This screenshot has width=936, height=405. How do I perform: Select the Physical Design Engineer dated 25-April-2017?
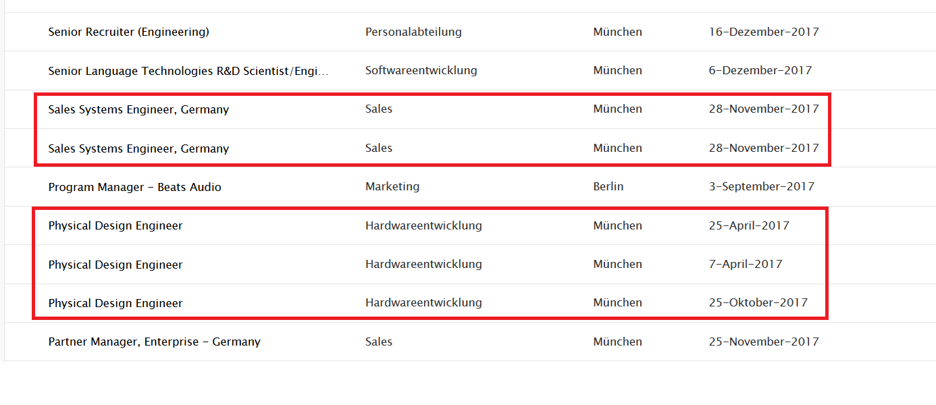tap(115, 225)
